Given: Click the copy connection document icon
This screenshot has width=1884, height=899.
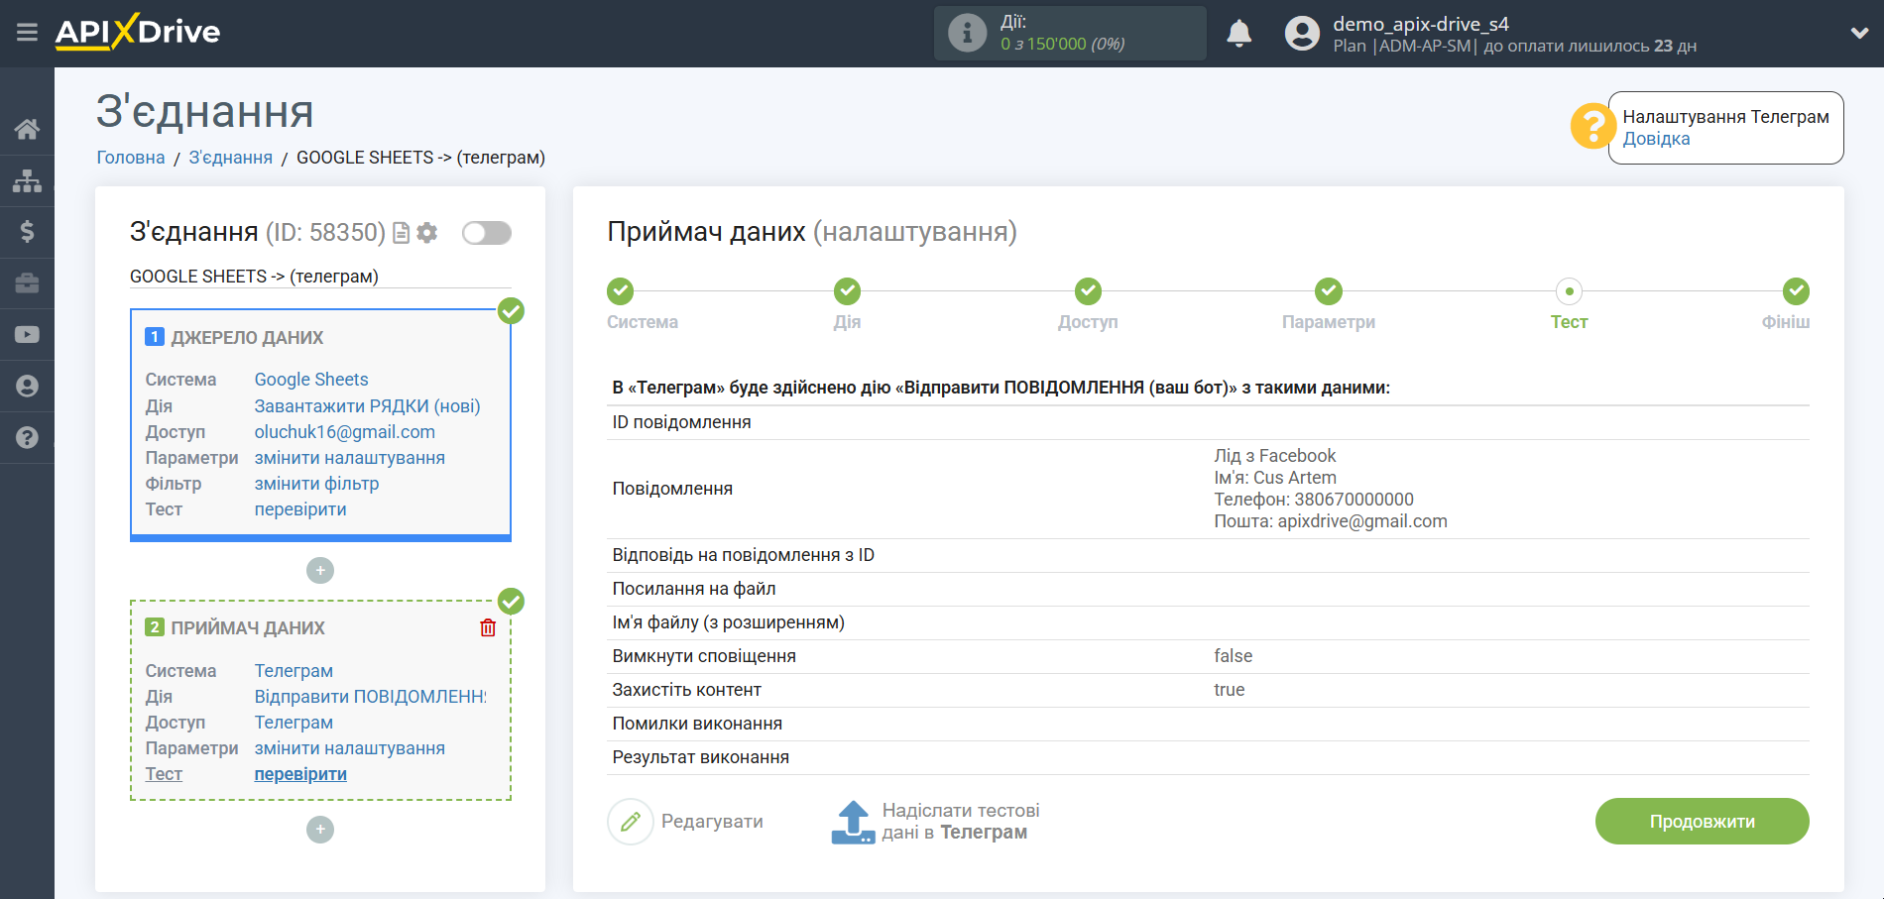Looking at the screenshot, I should tap(401, 233).
